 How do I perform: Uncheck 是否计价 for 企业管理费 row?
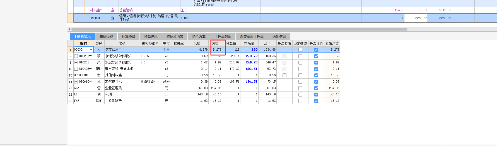[316, 88]
